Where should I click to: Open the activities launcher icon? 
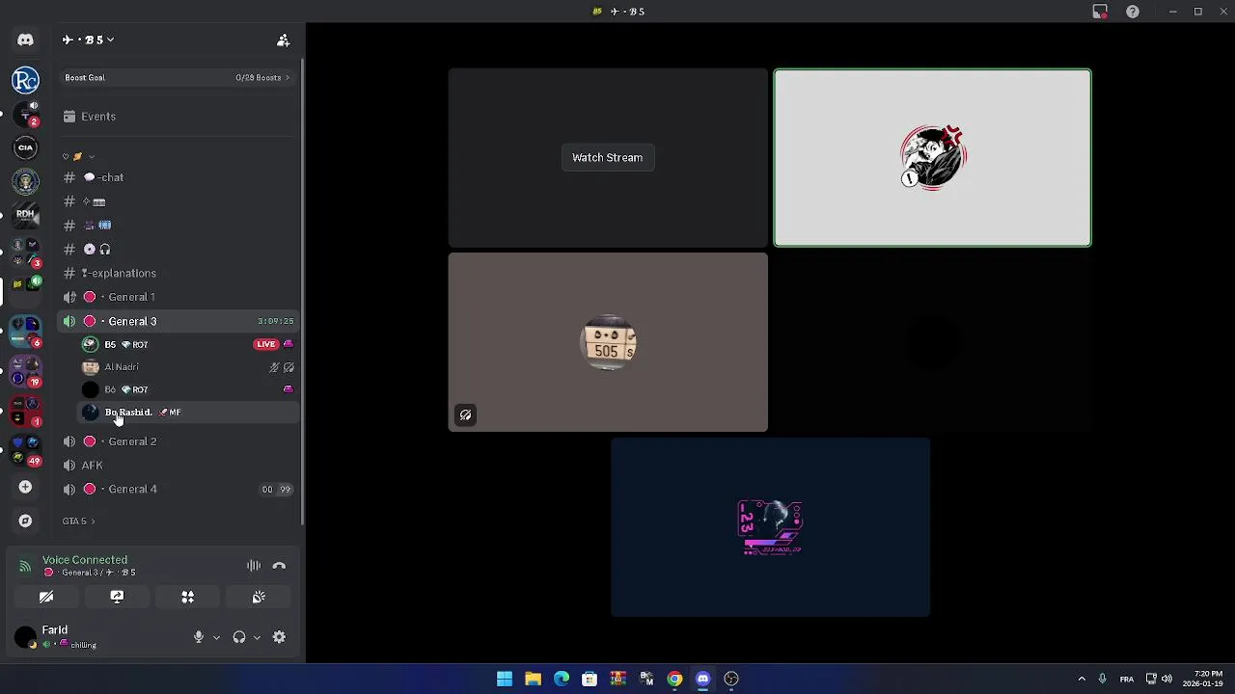tap(187, 598)
